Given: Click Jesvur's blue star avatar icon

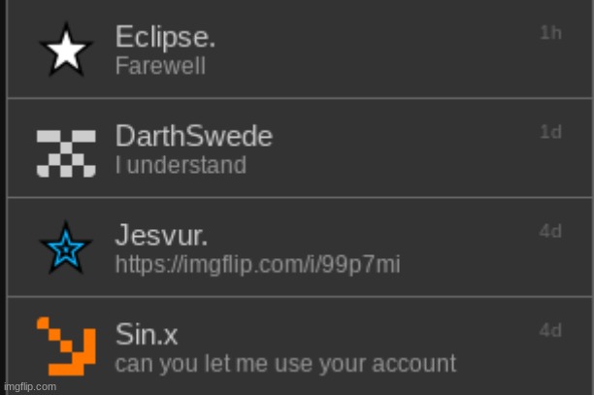Looking at the screenshot, I should click(x=66, y=250).
